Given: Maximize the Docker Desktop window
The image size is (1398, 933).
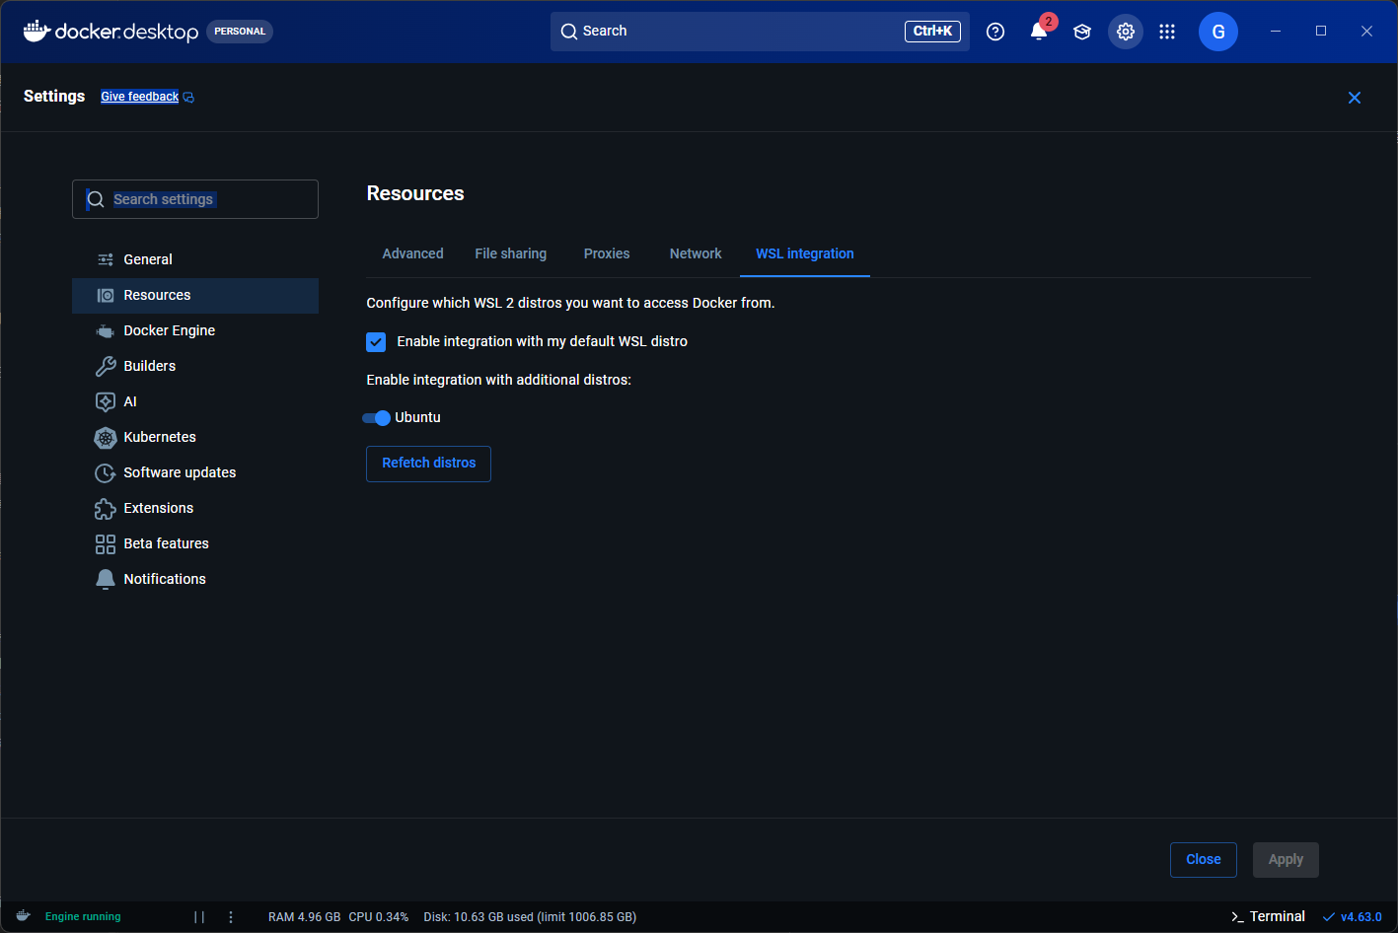Looking at the screenshot, I should pyautogui.click(x=1321, y=32).
